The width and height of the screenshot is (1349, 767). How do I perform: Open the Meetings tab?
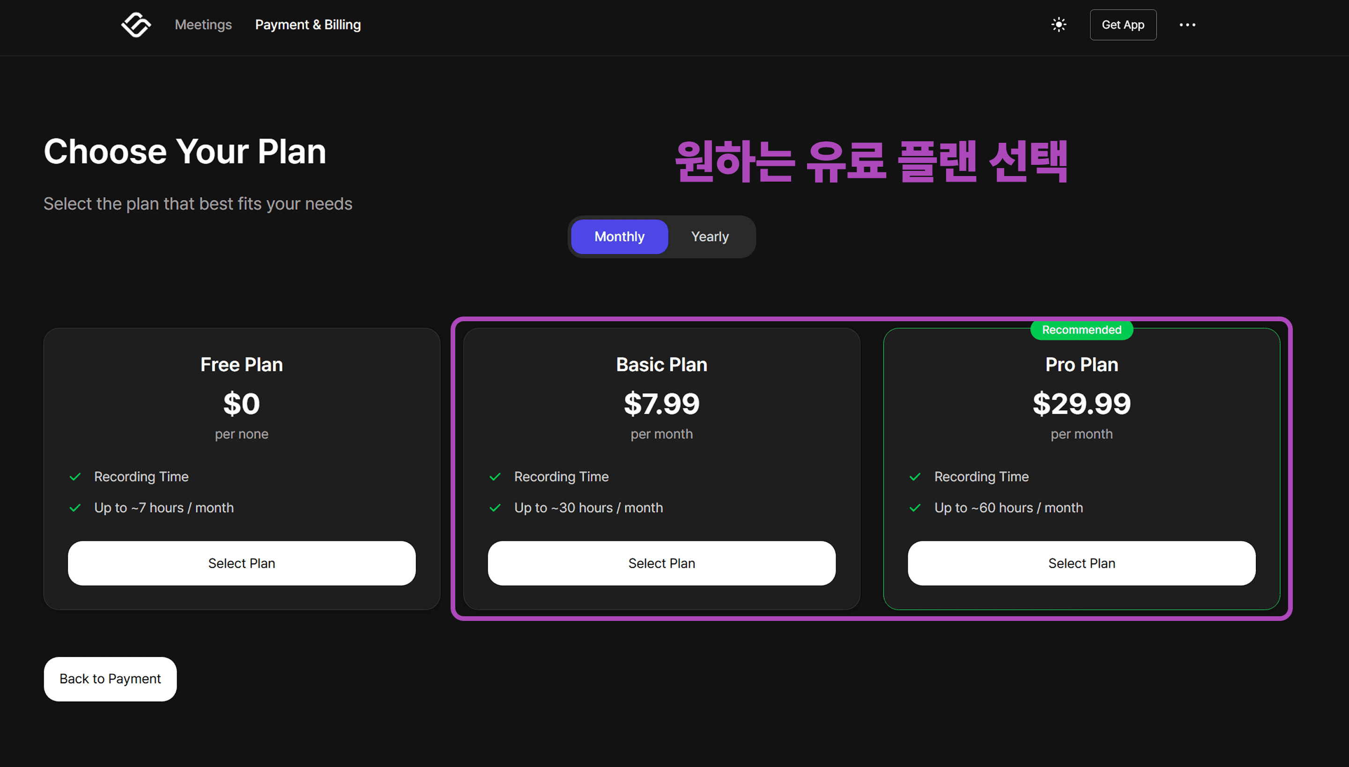click(x=203, y=25)
